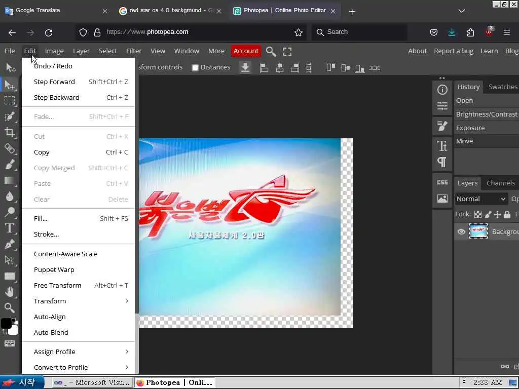Toggle Photopea fullscreen icon
Image resolution: width=519 pixels, height=389 pixels.
click(287, 51)
